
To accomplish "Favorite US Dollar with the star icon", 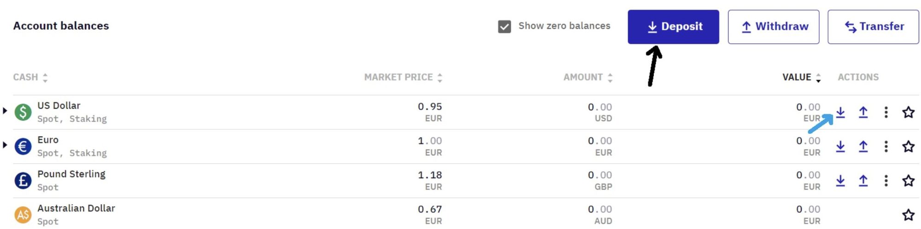I will (908, 112).
